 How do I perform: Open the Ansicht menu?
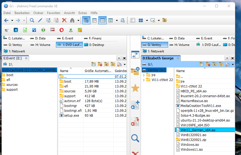click(x=69, y=13)
